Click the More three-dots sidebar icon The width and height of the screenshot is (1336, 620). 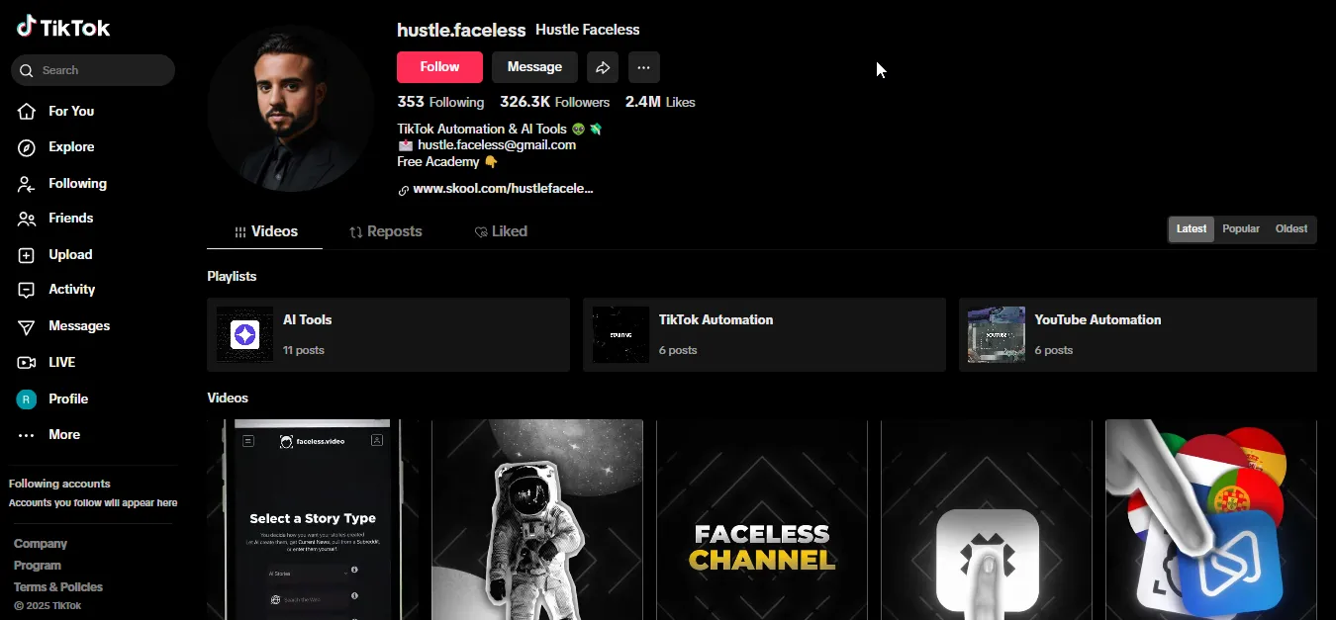[27, 435]
